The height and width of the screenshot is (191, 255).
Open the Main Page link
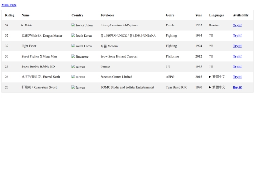click(9, 5)
